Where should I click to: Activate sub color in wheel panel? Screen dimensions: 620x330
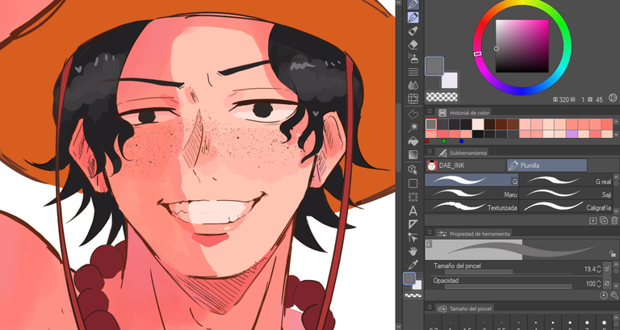coord(451,81)
